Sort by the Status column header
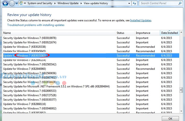 coord(125,33)
